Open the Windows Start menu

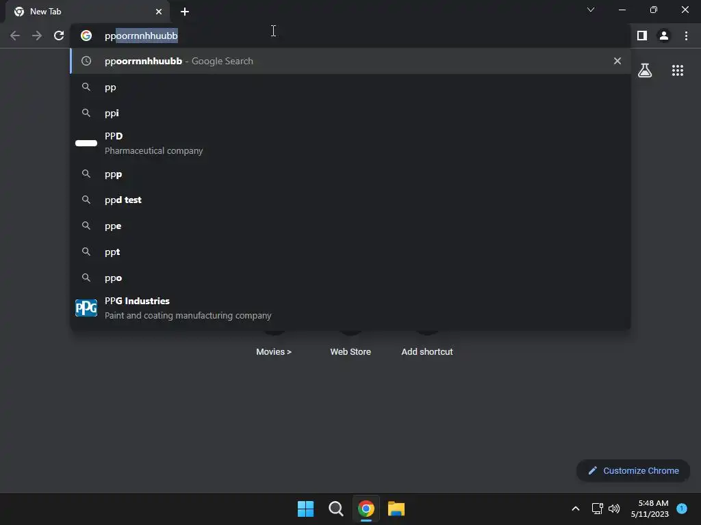(306, 509)
